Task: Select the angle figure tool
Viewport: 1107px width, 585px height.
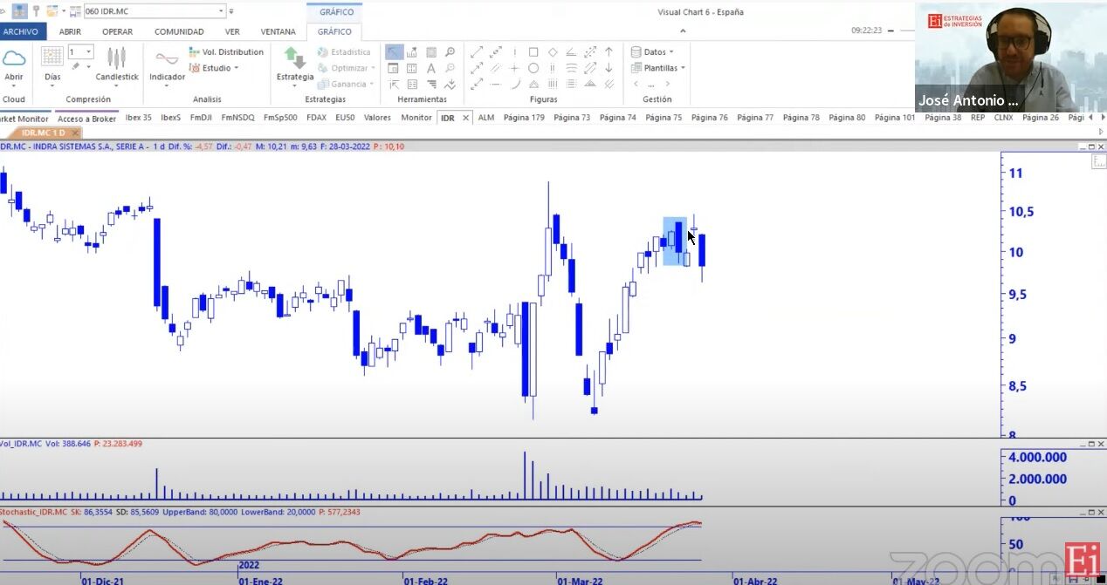Action: [571, 51]
